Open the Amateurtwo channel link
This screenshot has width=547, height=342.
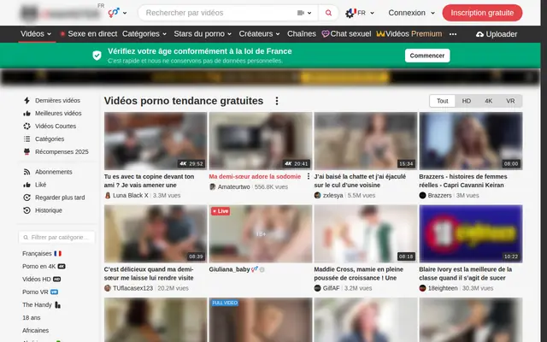pos(233,187)
